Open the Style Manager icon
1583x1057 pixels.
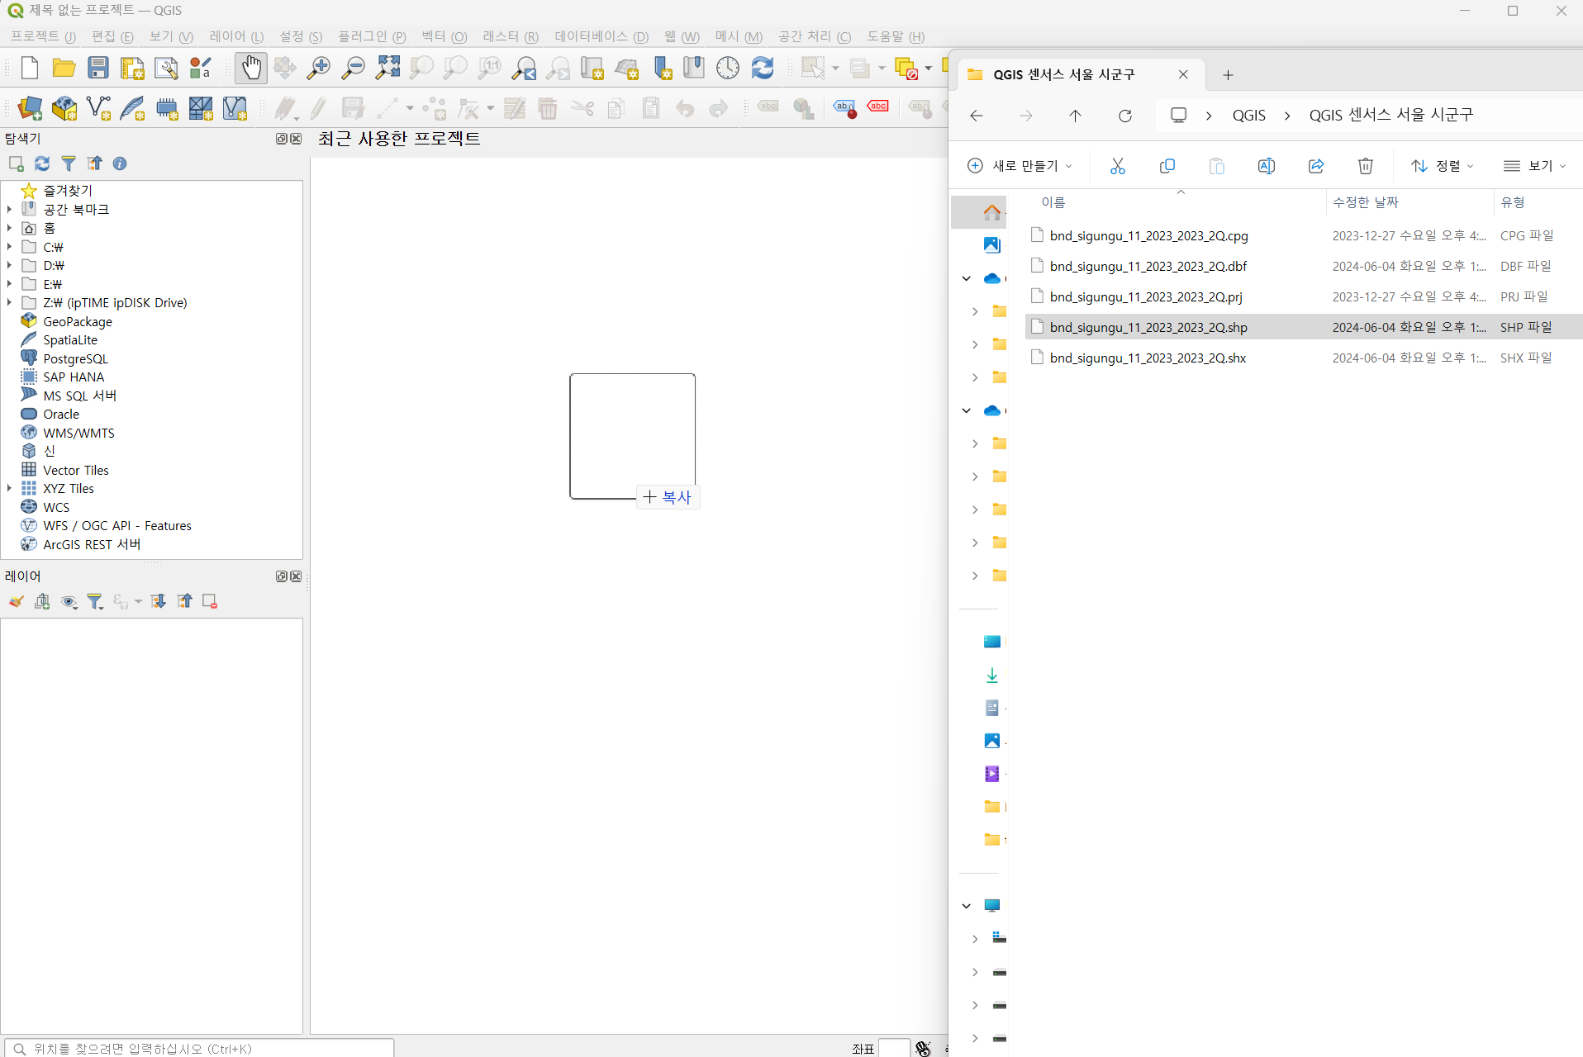pos(201,68)
